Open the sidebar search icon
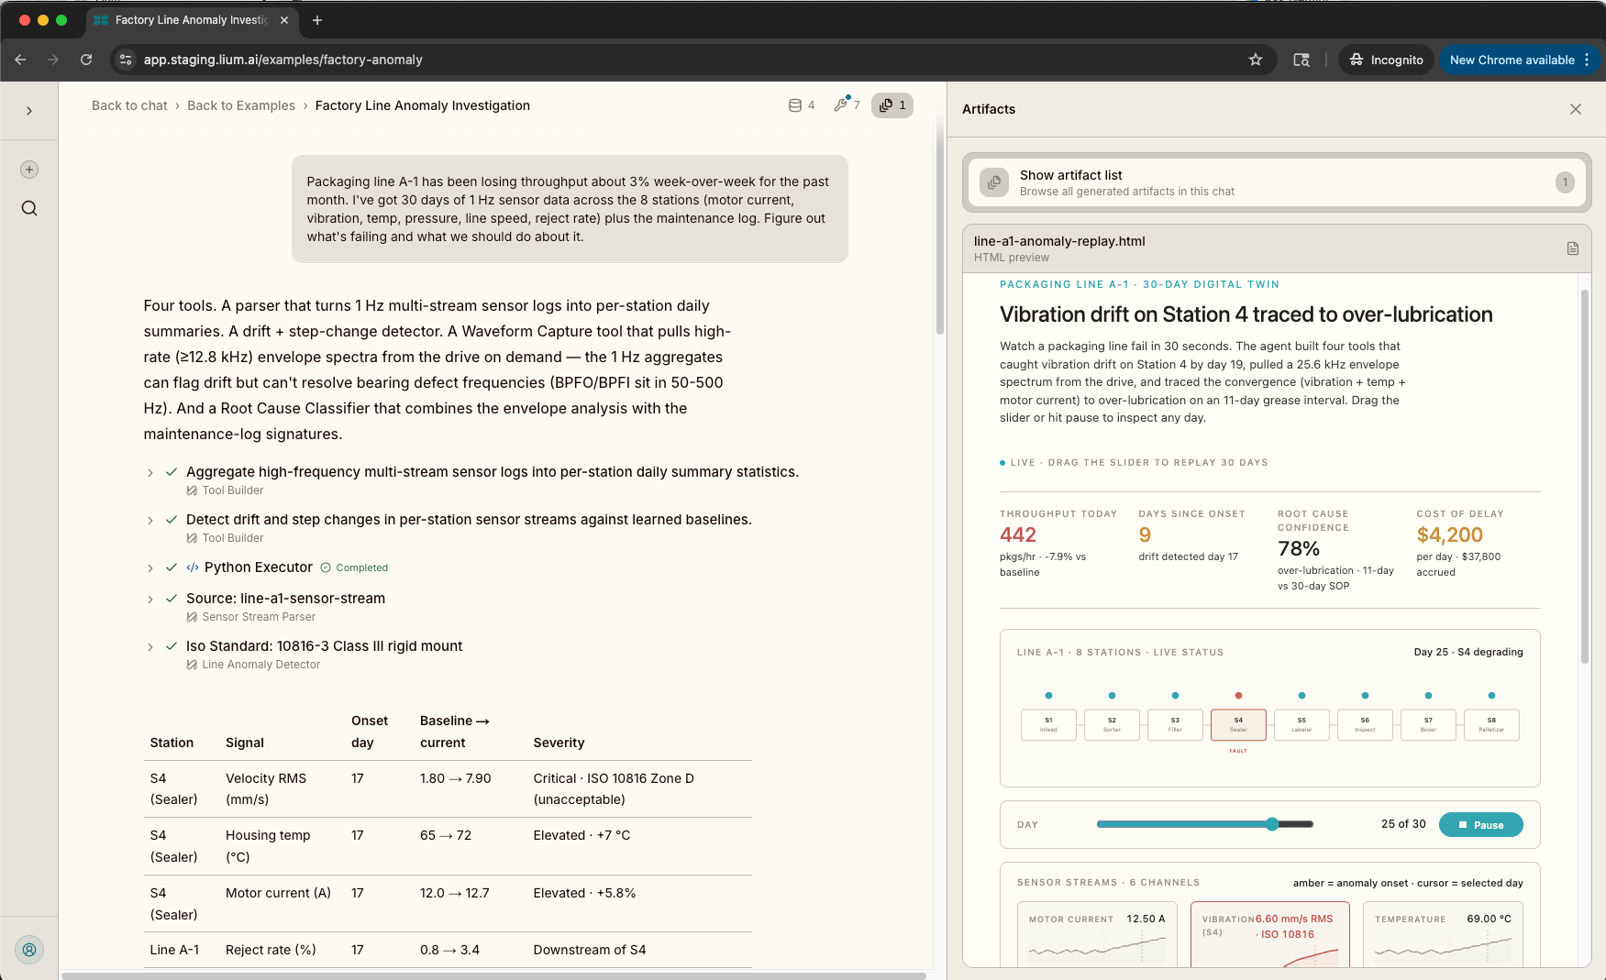 tap(29, 208)
